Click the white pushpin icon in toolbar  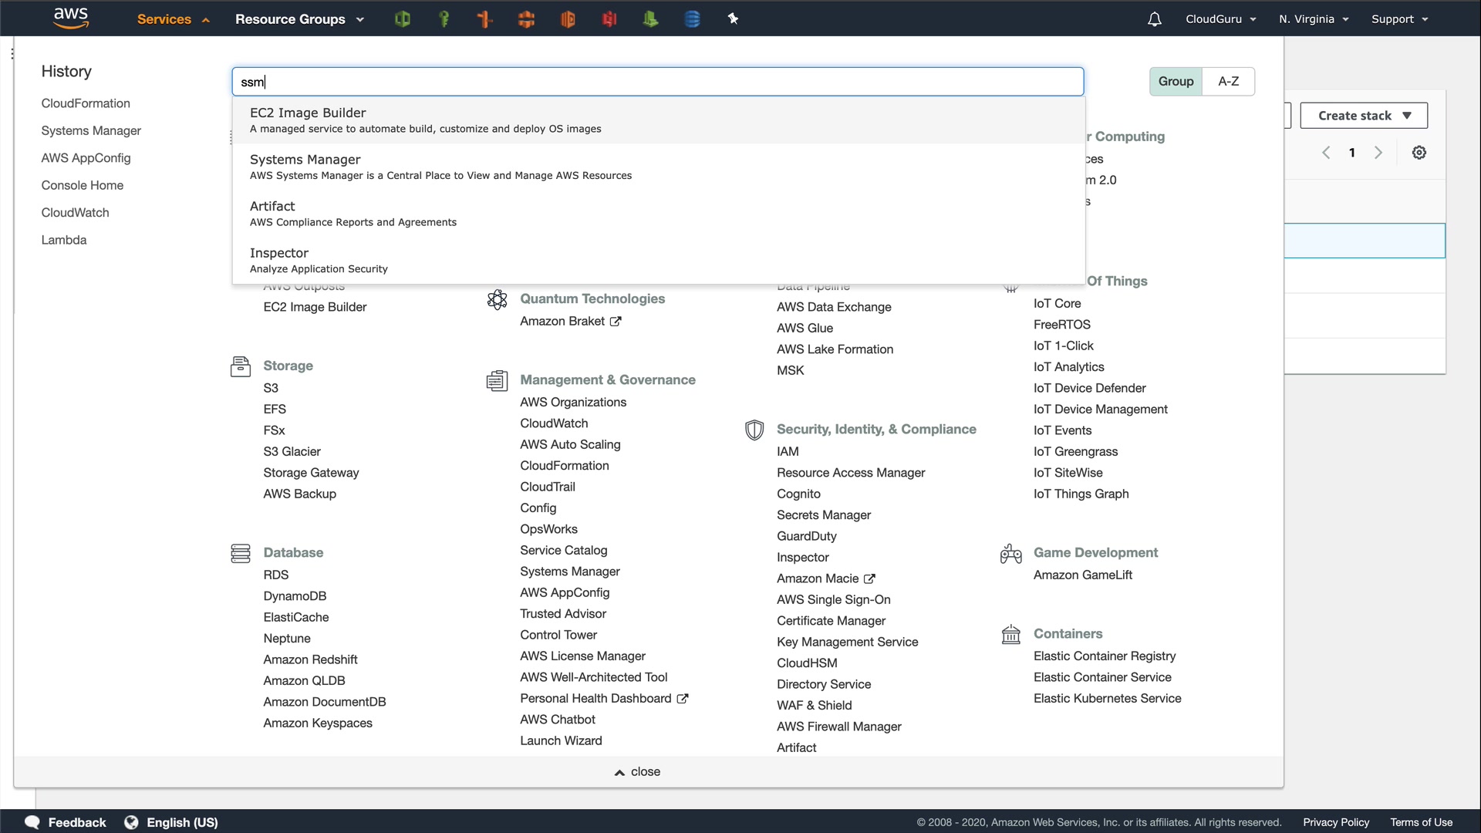733,19
